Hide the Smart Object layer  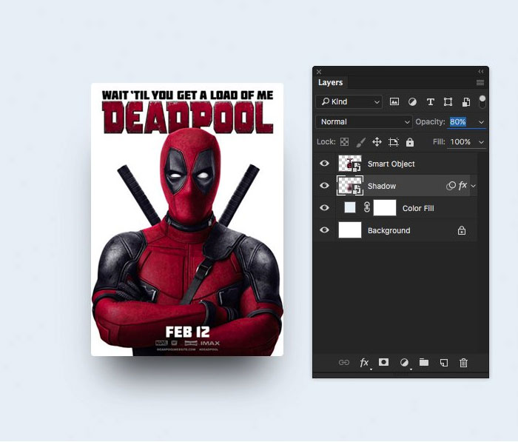(324, 164)
